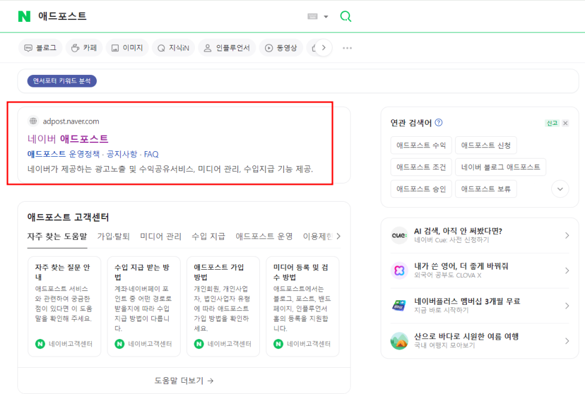The image size is (585, 394).
Task: Select the 인플루언서 search tab
Action: 227,48
